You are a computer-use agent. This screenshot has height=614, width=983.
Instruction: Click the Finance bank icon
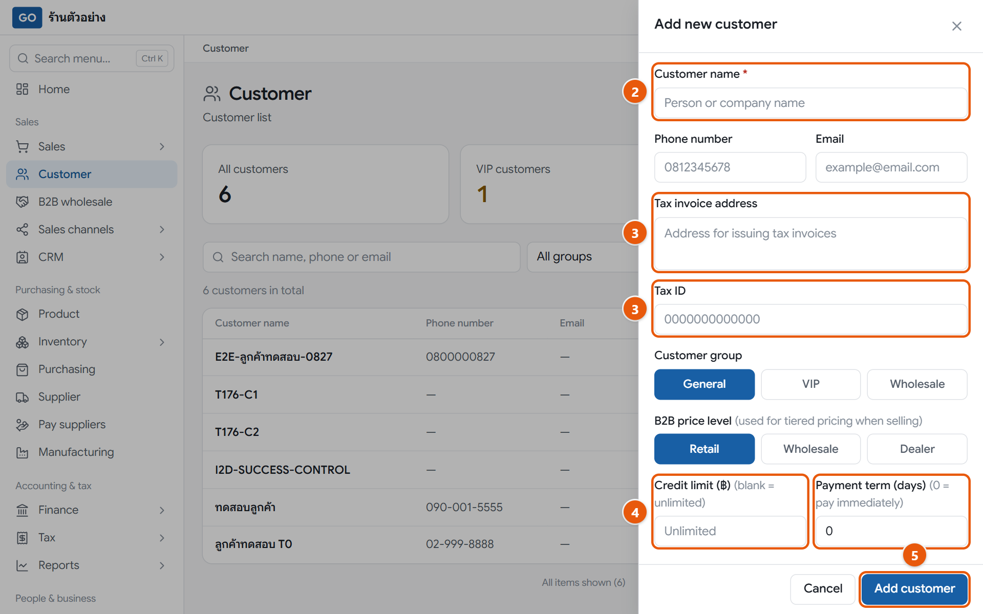click(22, 510)
